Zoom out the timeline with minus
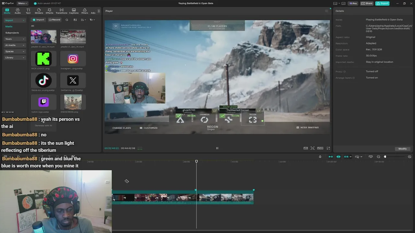The image size is (415, 233). click(378, 157)
